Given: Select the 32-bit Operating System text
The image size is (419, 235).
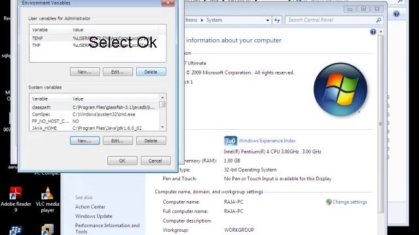Looking at the screenshot, I should coord(250,170).
